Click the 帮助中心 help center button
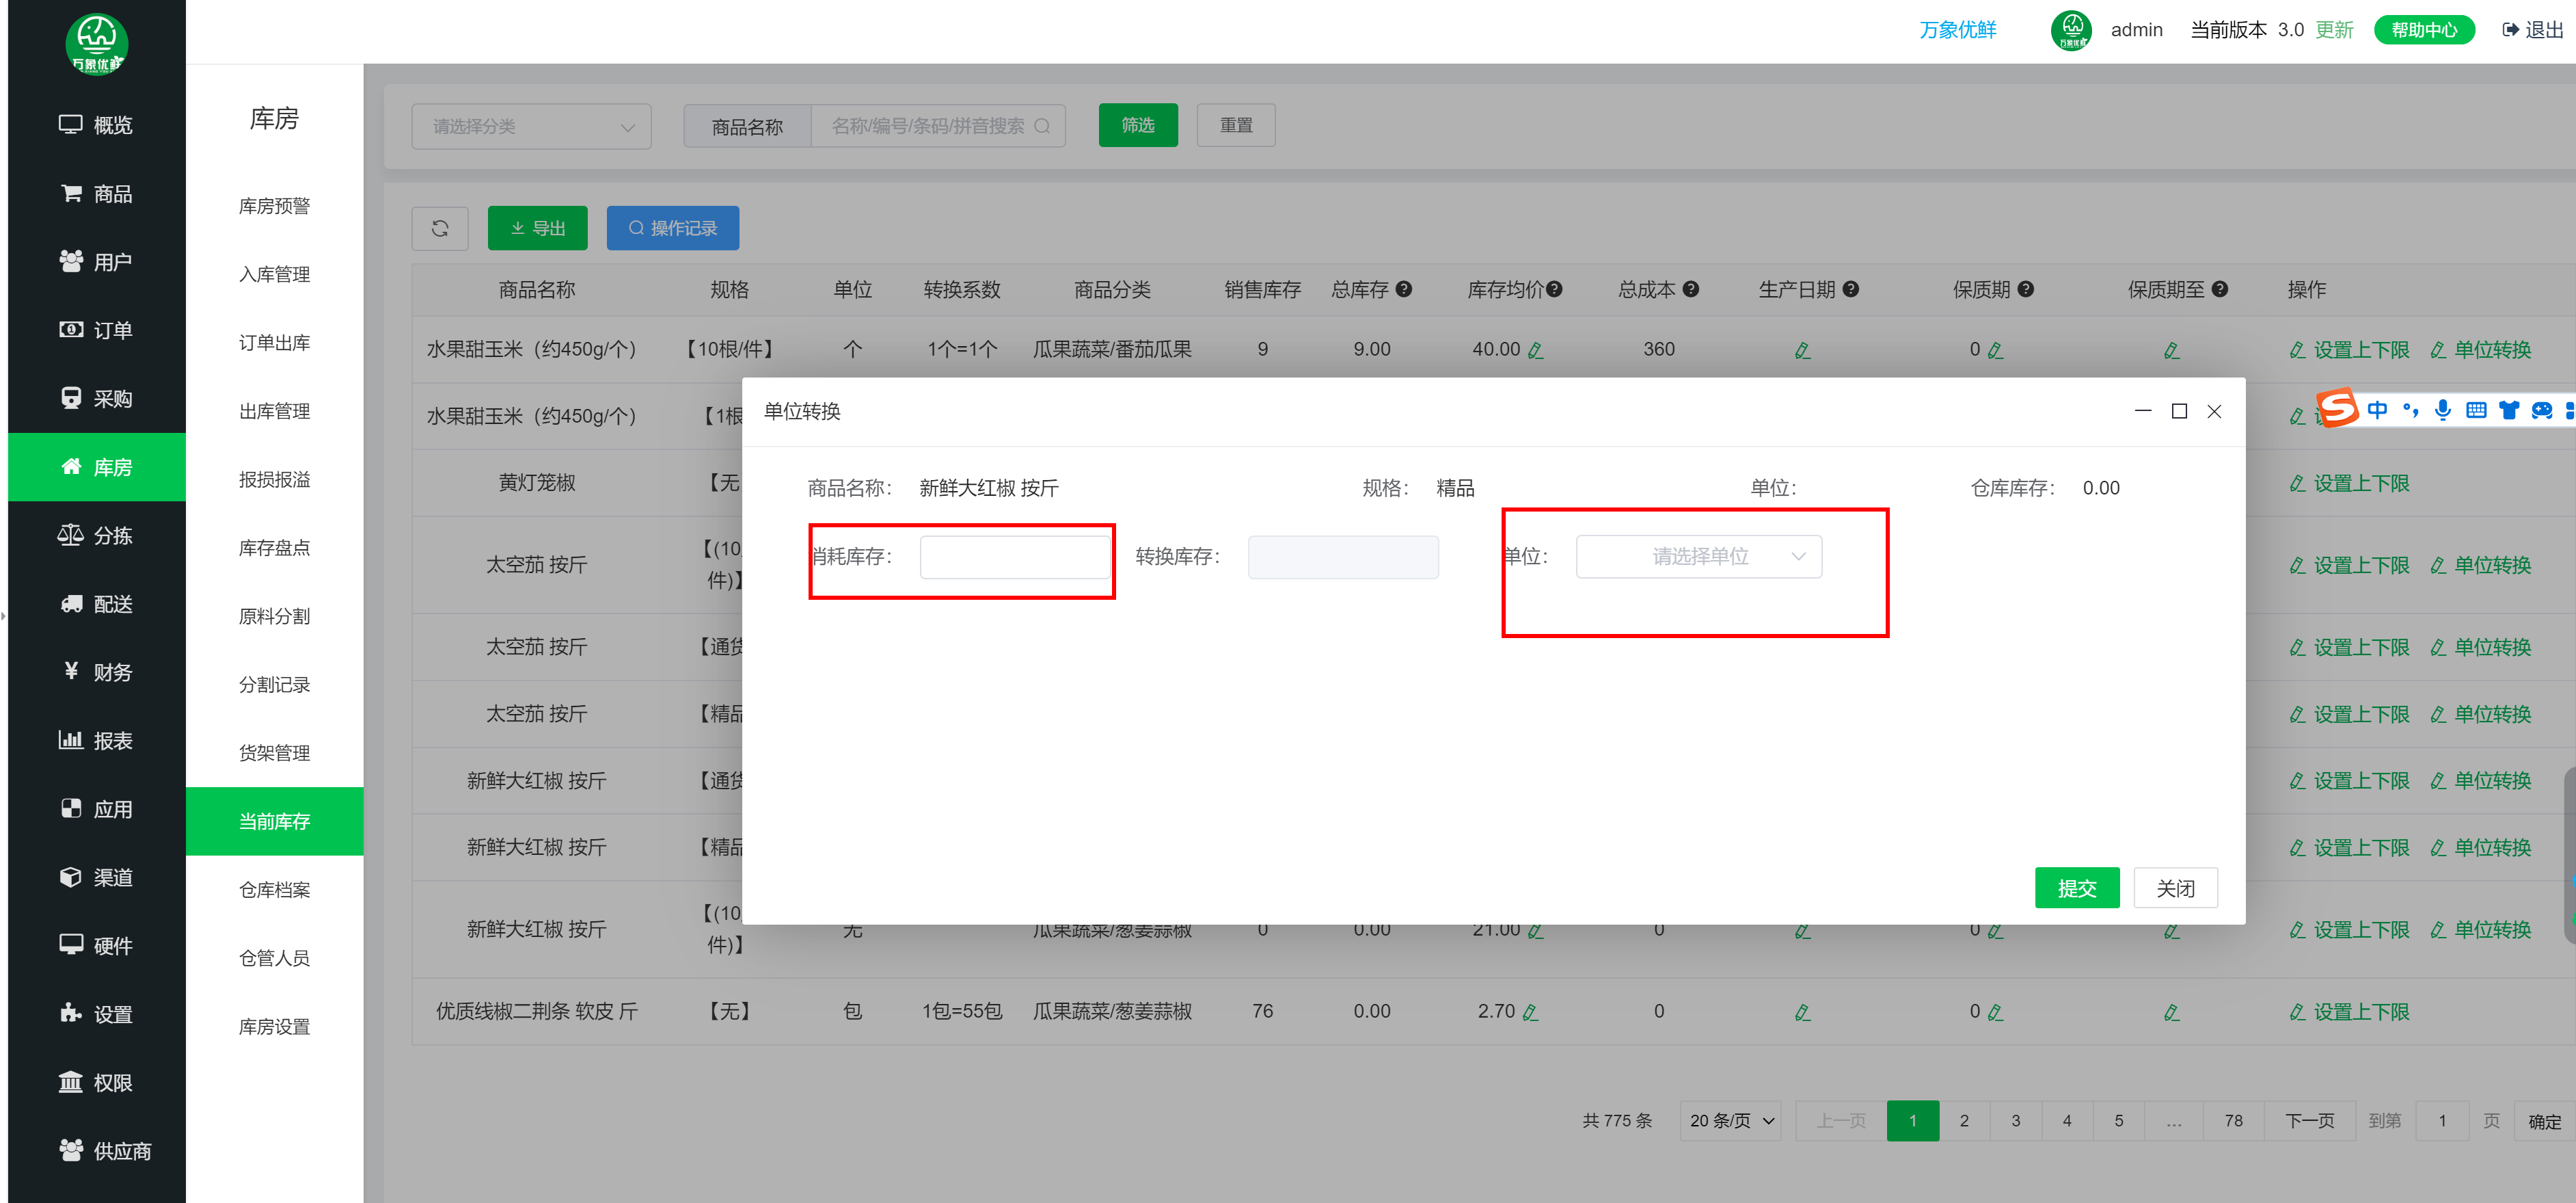The width and height of the screenshot is (2576, 1203). 2424,30
